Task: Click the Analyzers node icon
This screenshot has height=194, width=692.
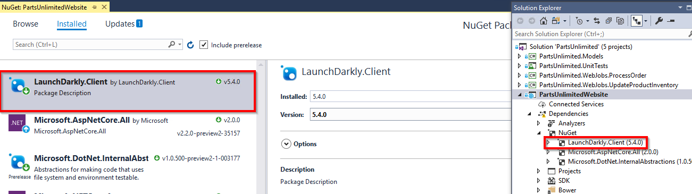Action: [x=552, y=123]
